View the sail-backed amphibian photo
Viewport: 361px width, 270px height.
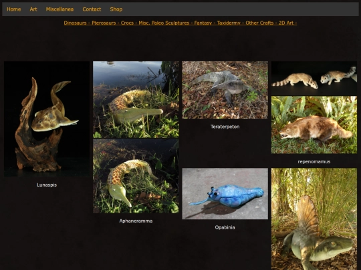coord(314,219)
